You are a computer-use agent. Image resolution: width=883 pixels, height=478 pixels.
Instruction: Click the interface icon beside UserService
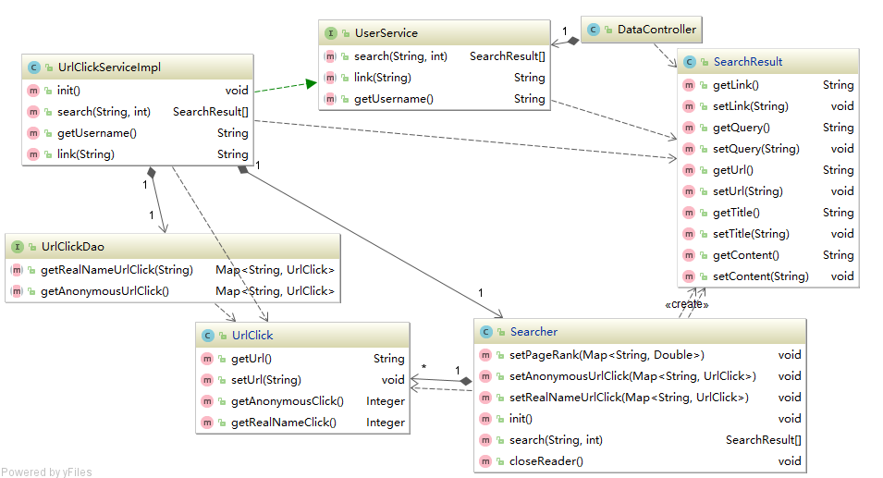click(x=331, y=33)
